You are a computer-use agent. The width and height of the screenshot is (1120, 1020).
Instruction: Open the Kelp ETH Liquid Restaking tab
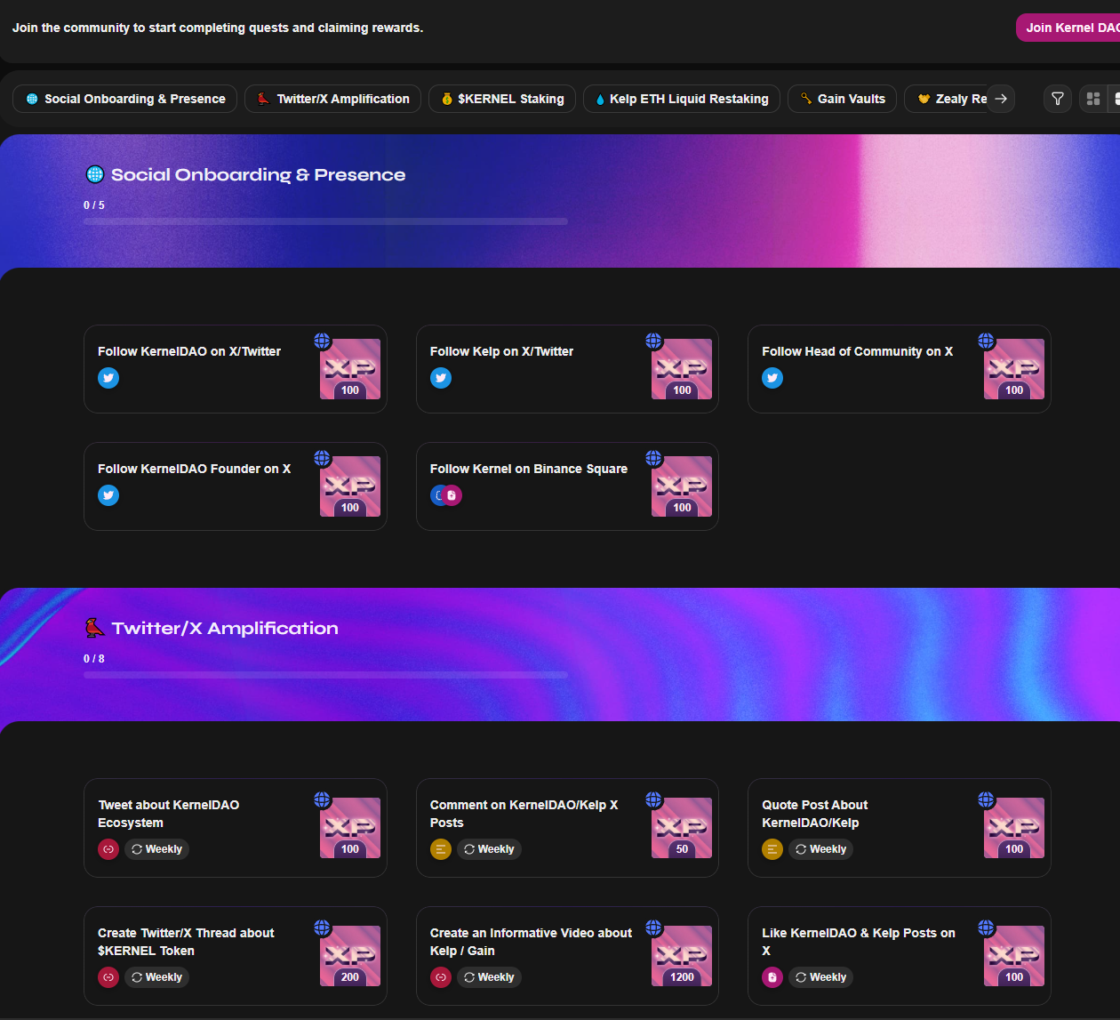click(x=682, y=99)
